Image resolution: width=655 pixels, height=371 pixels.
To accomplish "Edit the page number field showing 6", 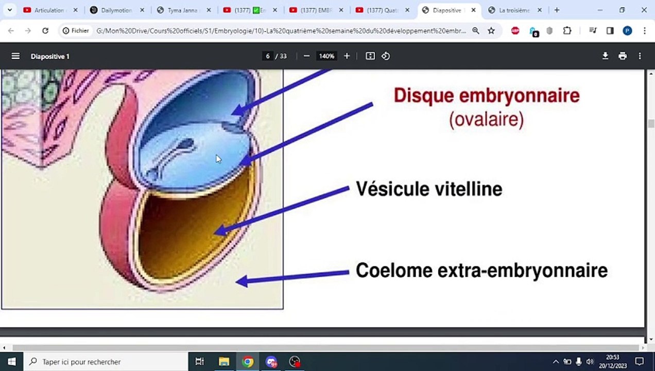I will (267, 56).
